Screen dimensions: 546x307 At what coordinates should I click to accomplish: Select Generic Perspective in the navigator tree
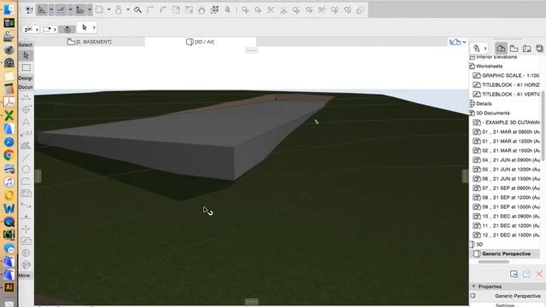point(506,254)
